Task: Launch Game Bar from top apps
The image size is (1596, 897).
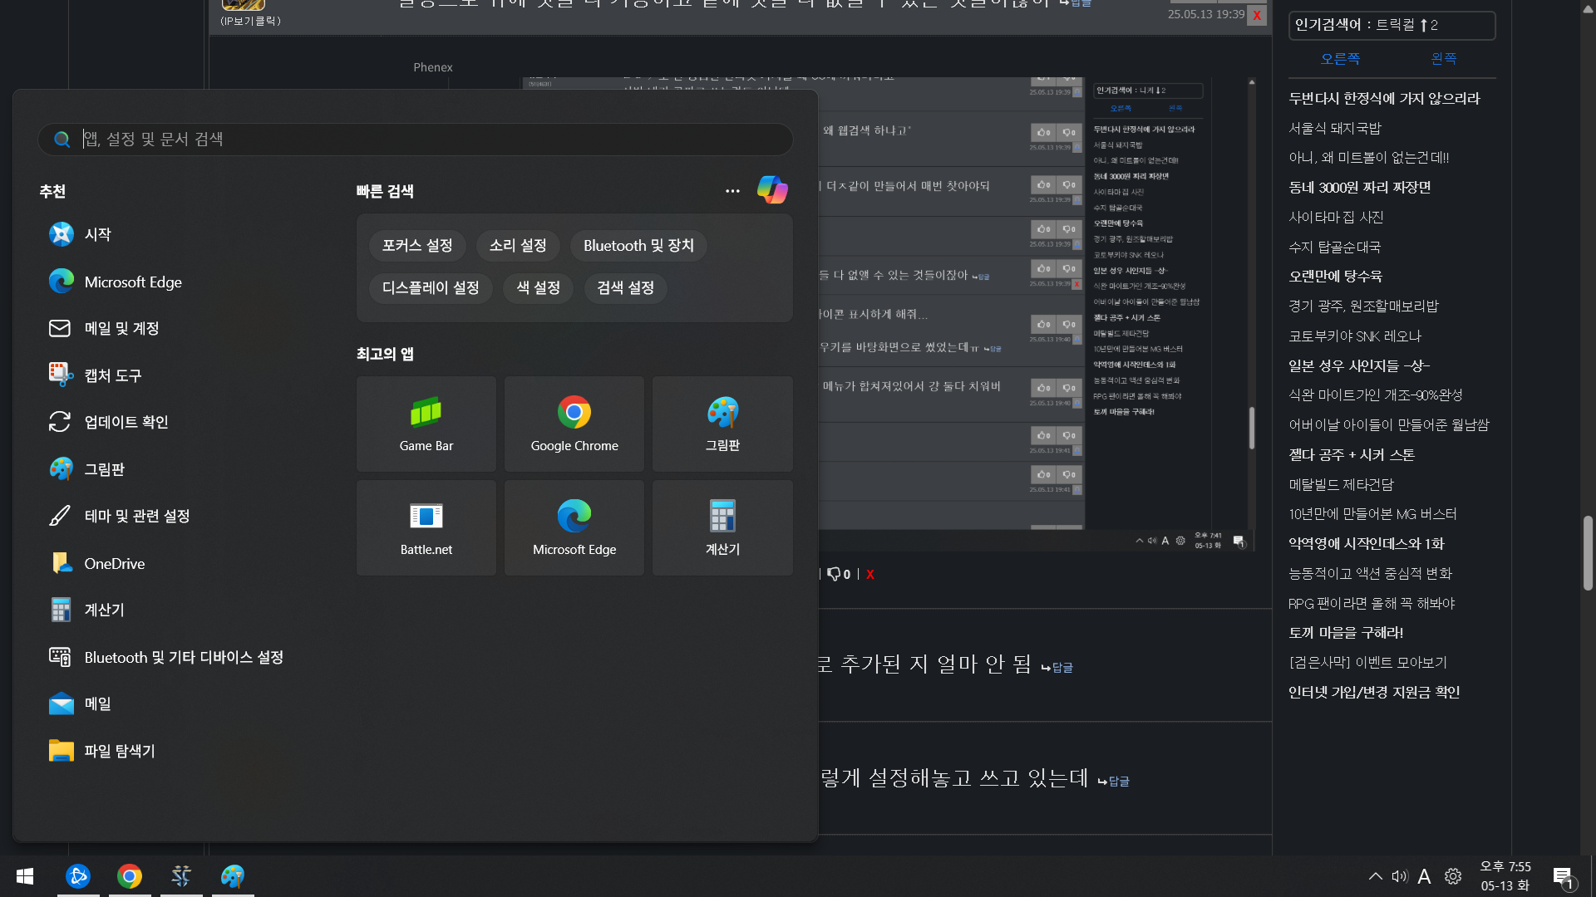Action: point(426,424)
